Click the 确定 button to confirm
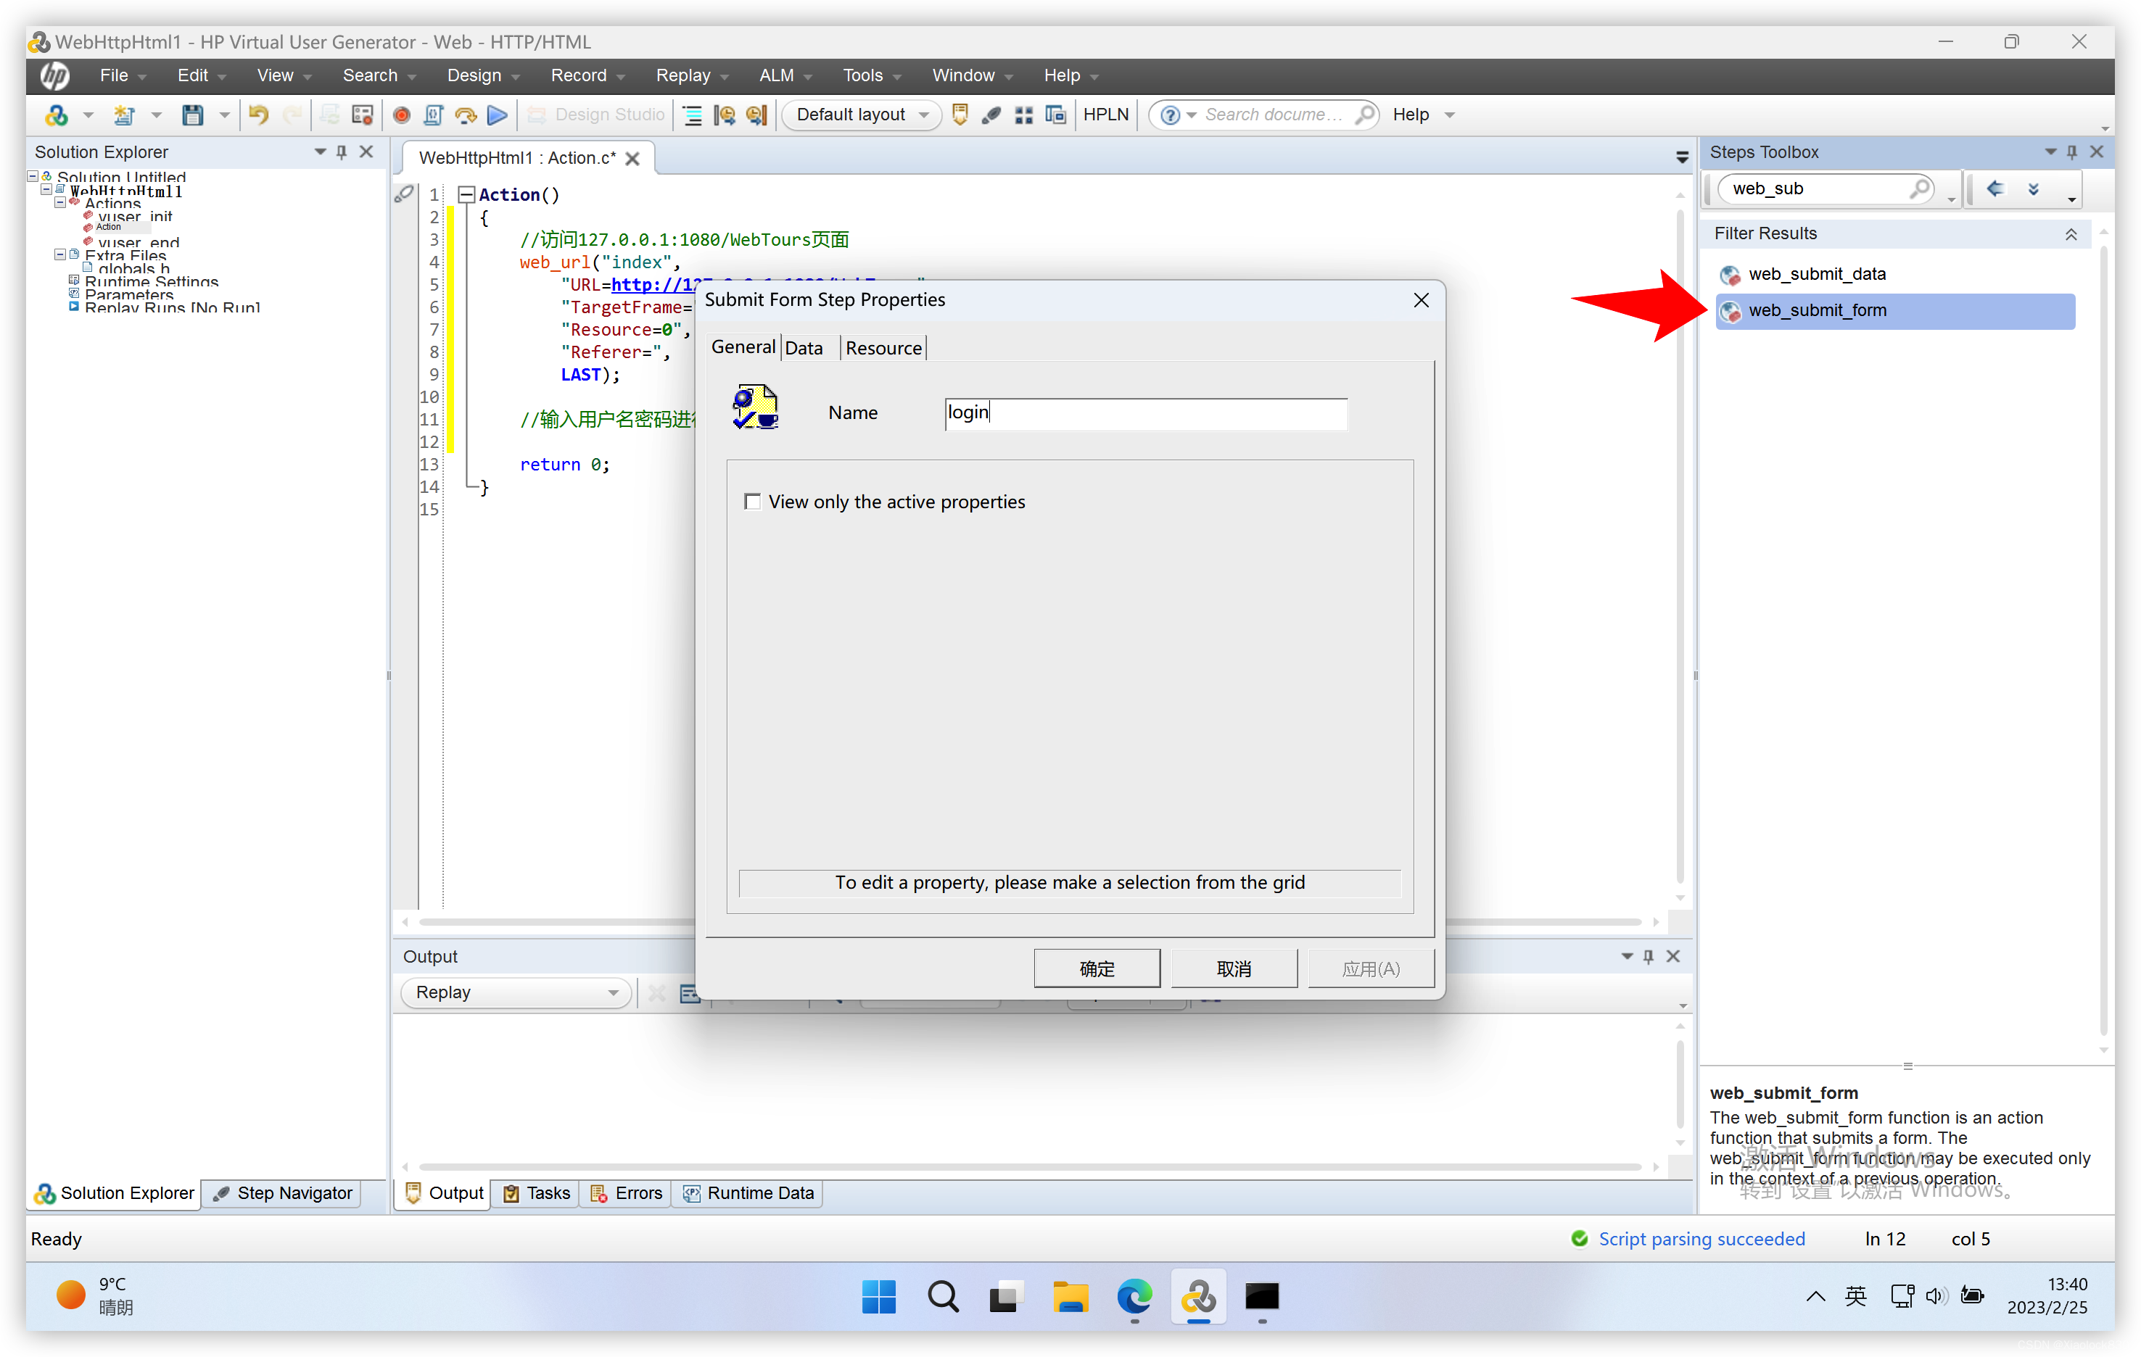This screenshot has width=2141, height=1357. click(x=1097, y=967)
